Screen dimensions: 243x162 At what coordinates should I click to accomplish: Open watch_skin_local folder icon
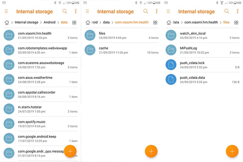pyautogui.click(x=171, y=35)
